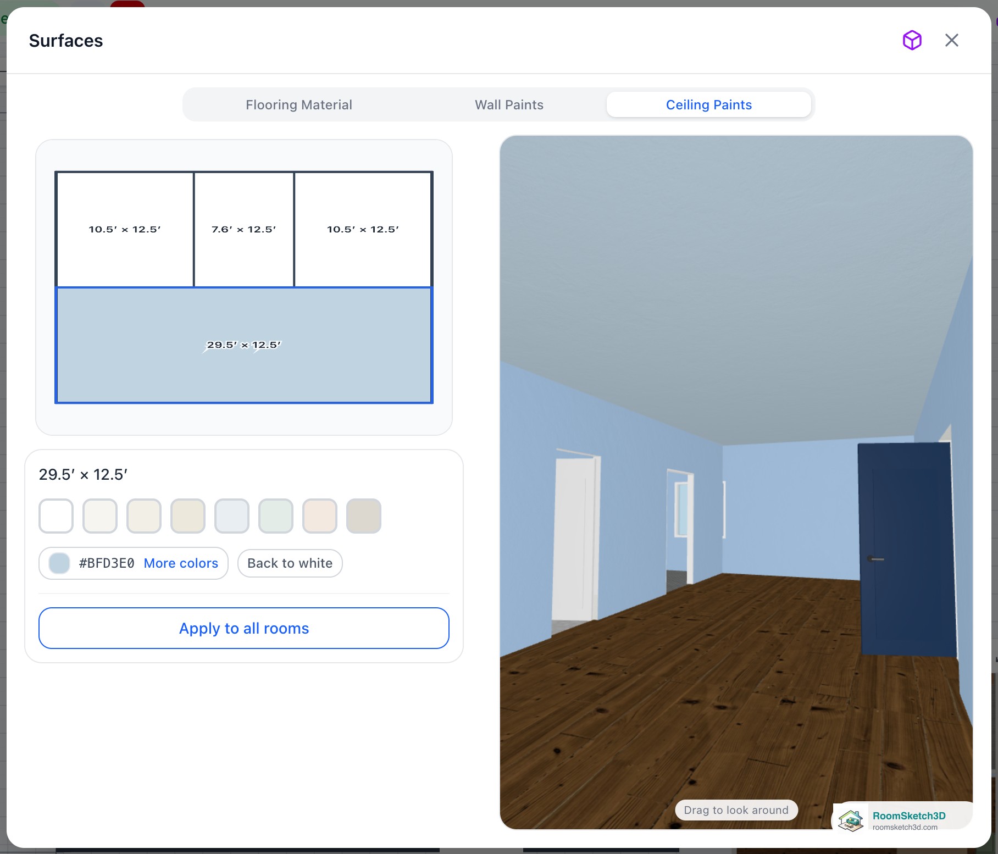Click the RoomSketch3D logo badge
Screen dimensions: 998x854
coord(901,819)
